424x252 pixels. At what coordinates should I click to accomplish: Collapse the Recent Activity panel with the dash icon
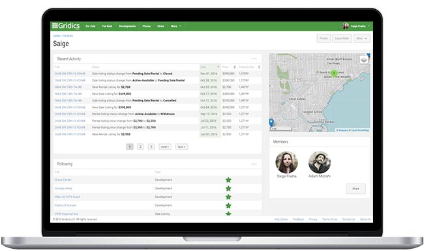pos(254,59)
